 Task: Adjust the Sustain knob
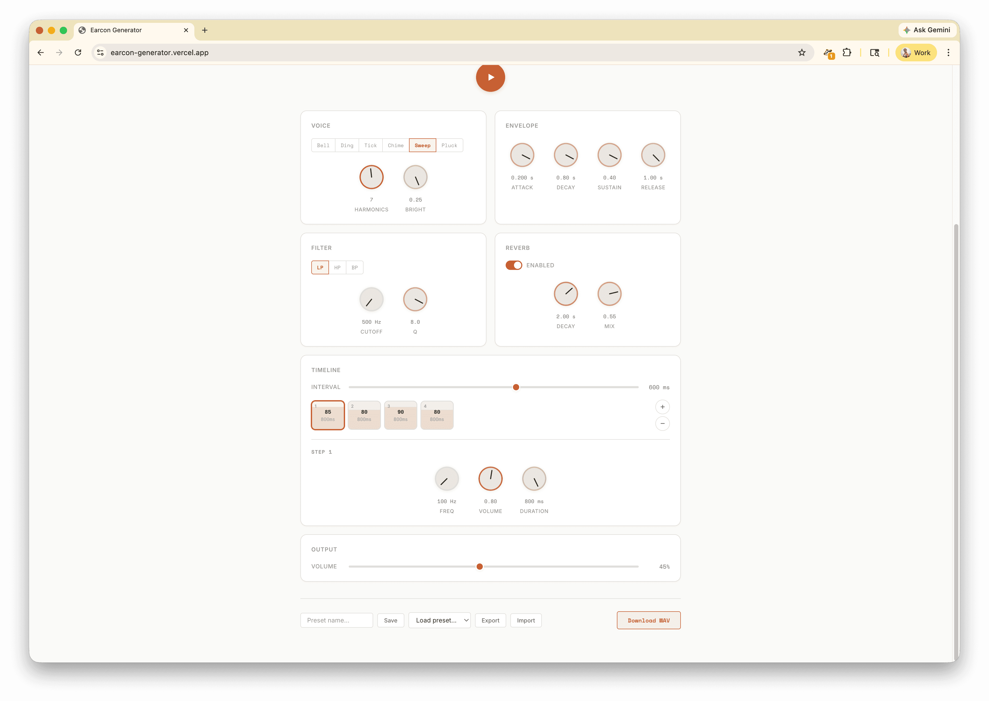(609, 154)
